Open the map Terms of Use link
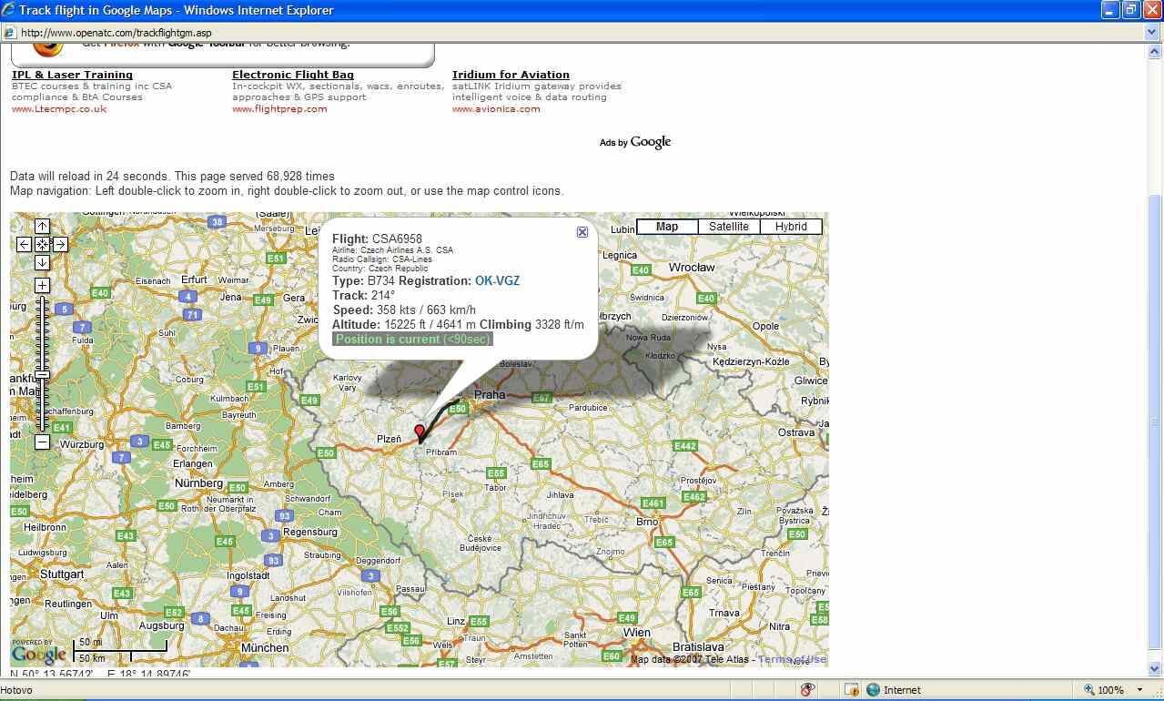This screenshot has height=701, width=1164. (x=792, y=659)
